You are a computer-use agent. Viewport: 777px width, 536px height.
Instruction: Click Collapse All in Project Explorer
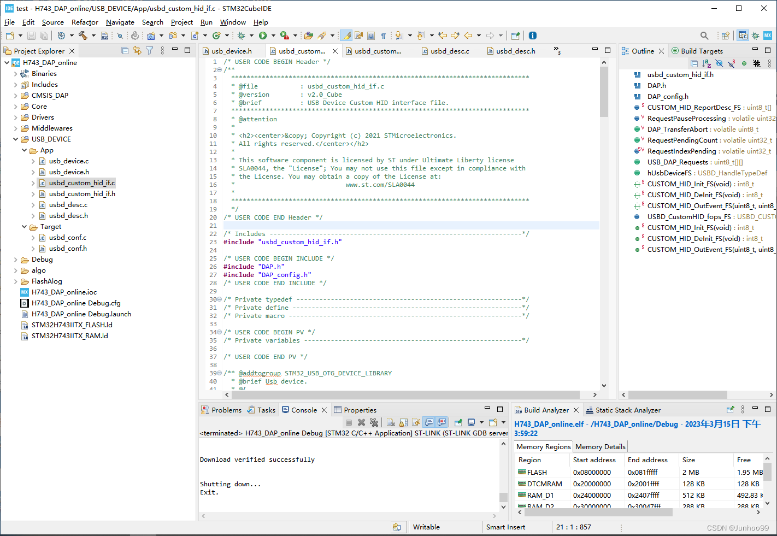[125, 51]
